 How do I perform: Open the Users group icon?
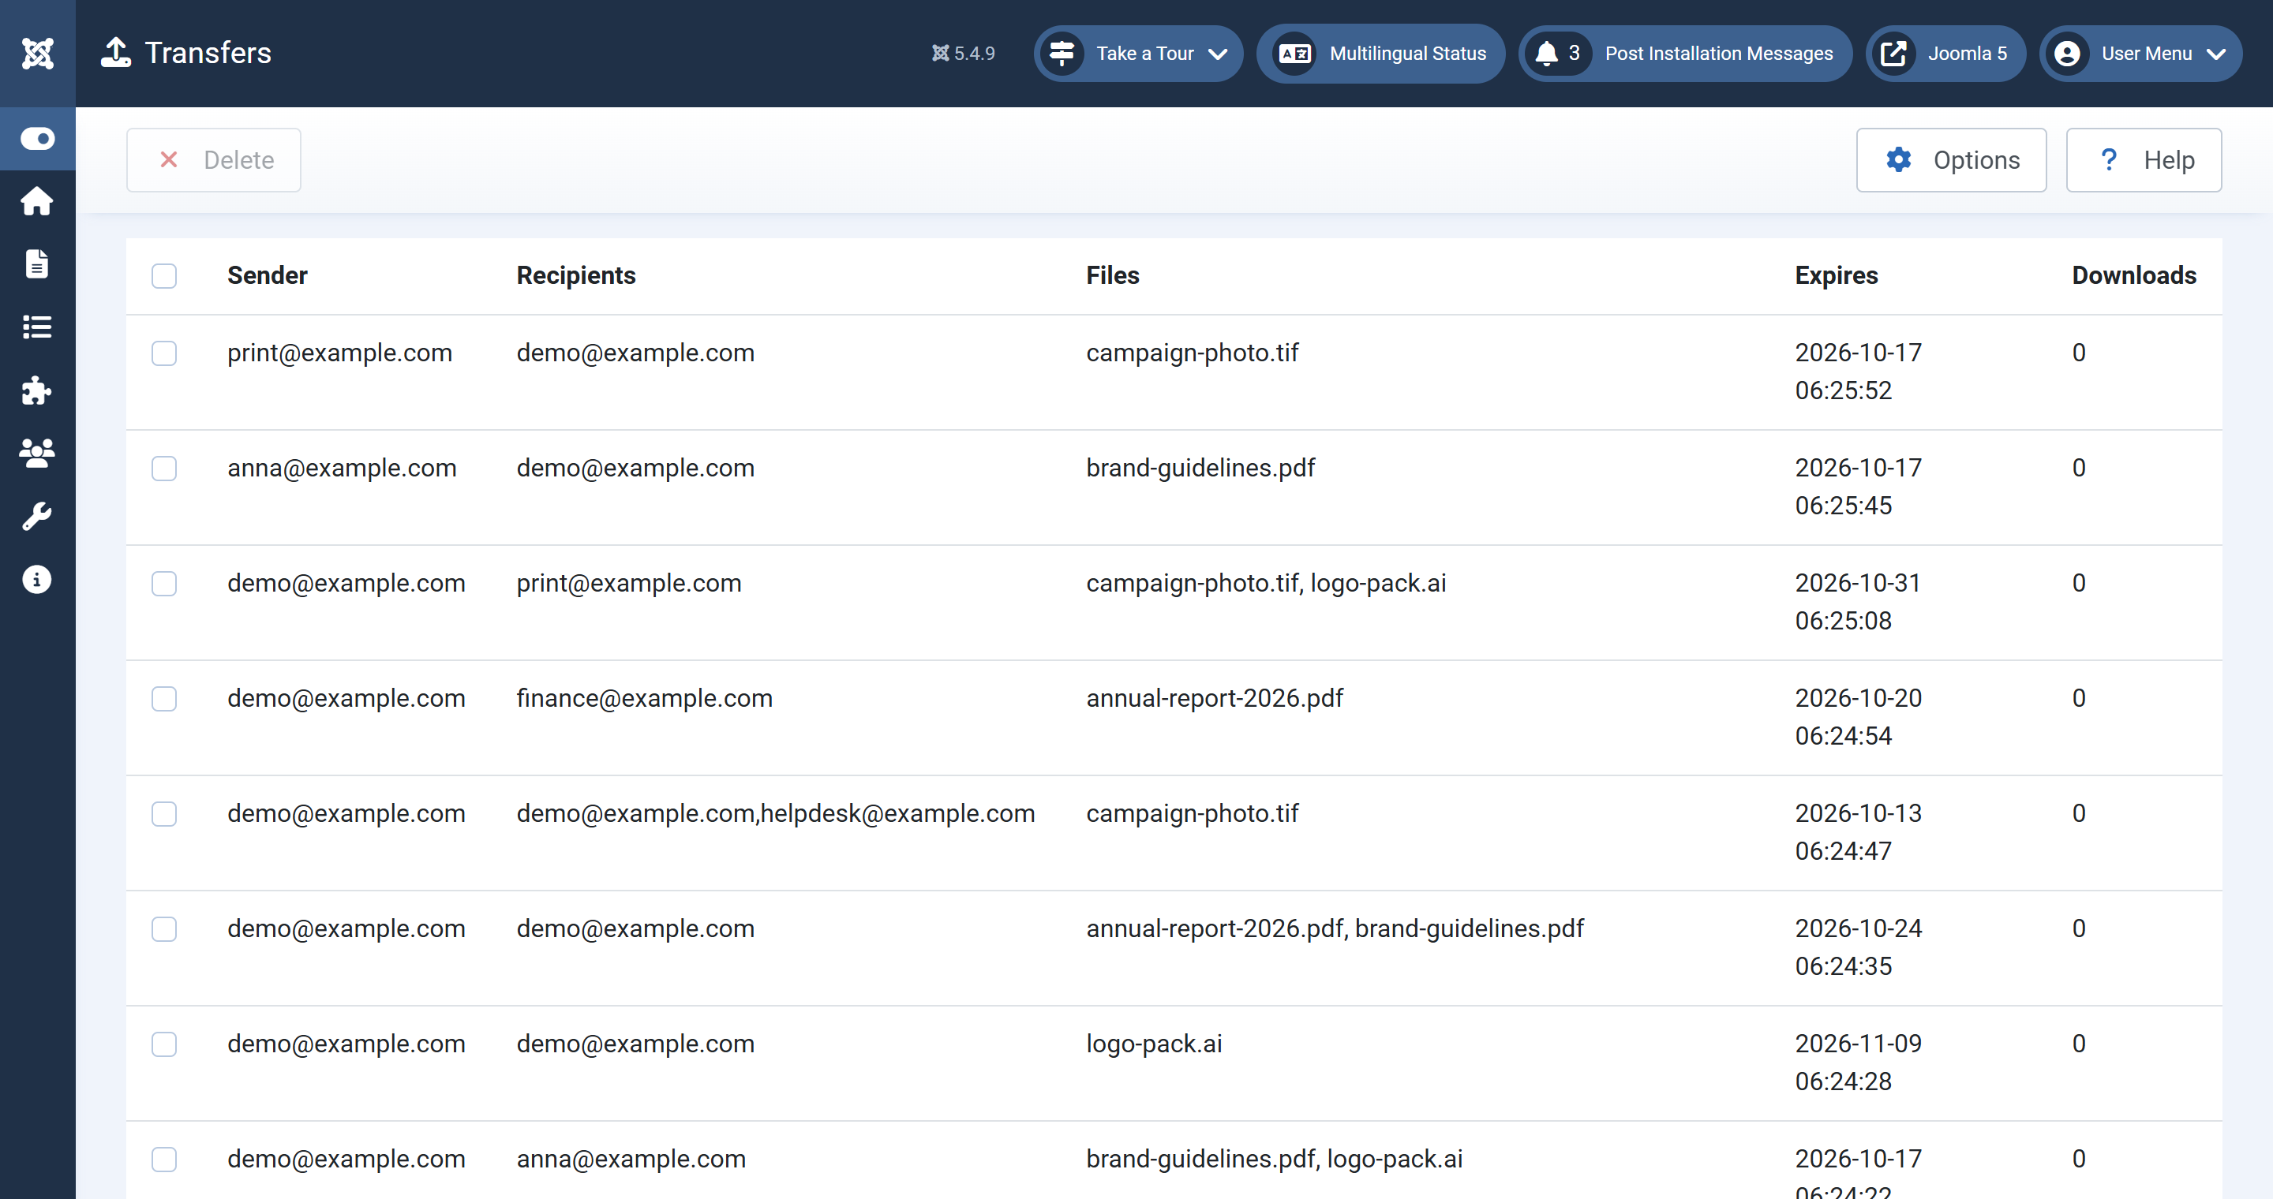pos(37,453)
